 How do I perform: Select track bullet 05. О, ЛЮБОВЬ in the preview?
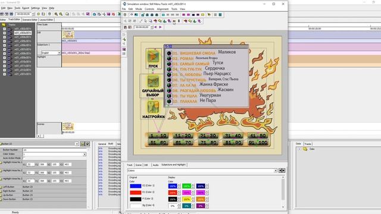pyautogui.click(x=169, y=74)
